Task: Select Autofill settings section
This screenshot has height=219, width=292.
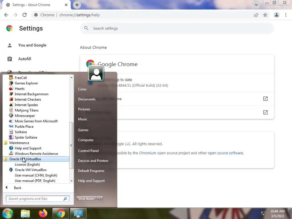Action: click(25, 59)
